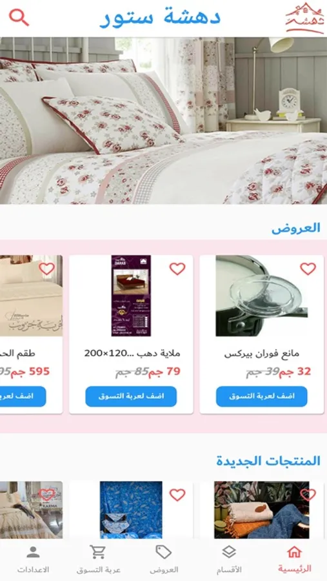The height and width of the screenshot is (581, 327).
Task: Tap the Dahsha store logo
Action: click(x=304, y=18)
